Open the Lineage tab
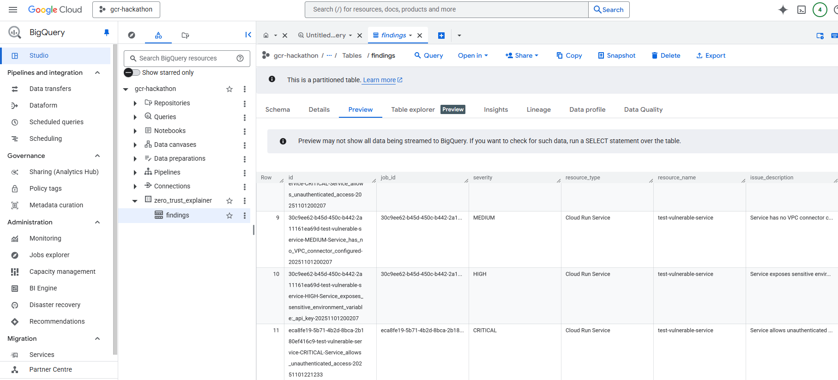The height and width of the screenshot is (380, 838). [539, 109]
